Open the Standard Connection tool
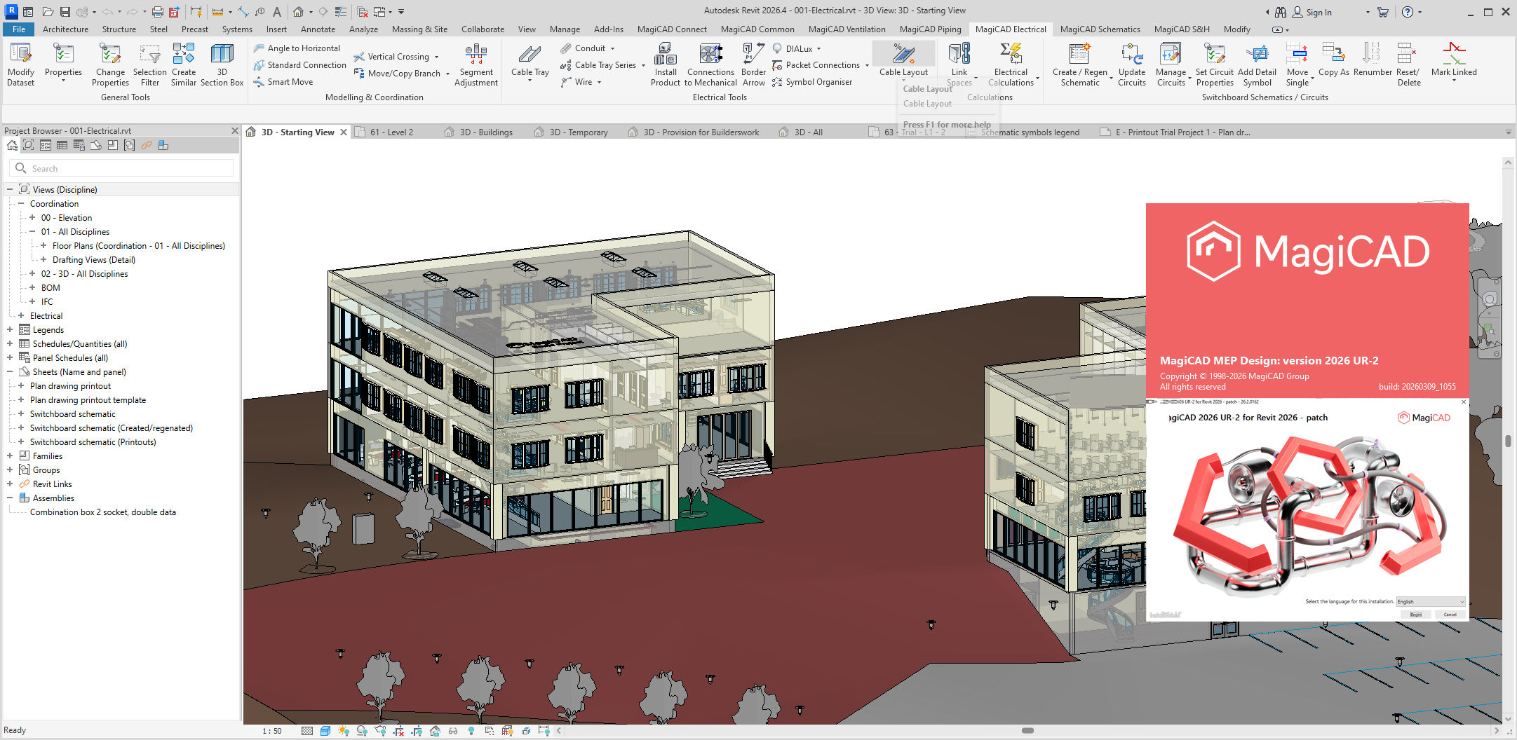 pyautogui.click(x=299, y=65)
